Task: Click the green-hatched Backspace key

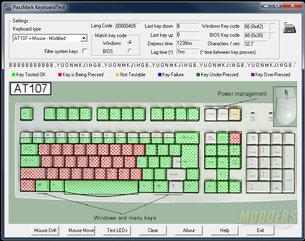Action: (x=187, y=138)
